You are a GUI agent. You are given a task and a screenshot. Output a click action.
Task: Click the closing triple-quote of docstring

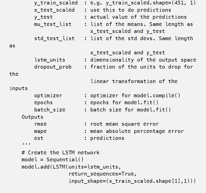coord(26,144)
